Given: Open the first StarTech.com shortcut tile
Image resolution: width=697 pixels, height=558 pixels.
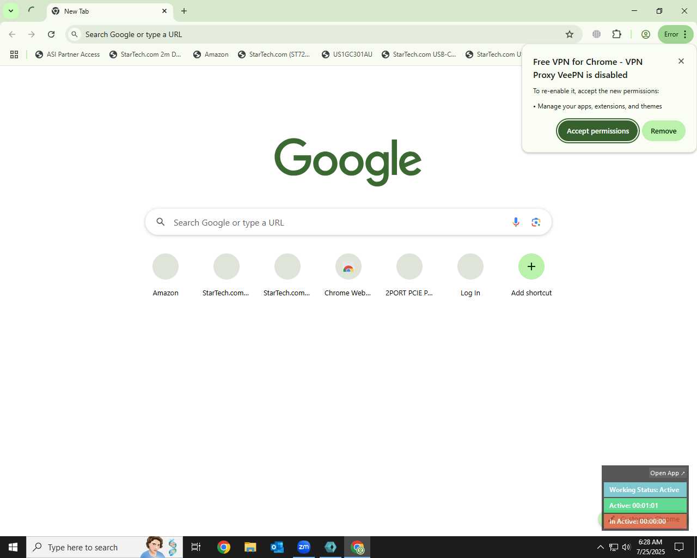Looking at the screenshot, I should point(227,275).
